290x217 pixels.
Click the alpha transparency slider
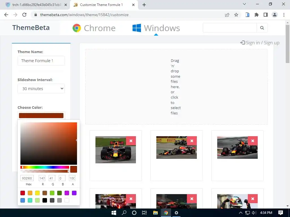(x=45, y=171)
